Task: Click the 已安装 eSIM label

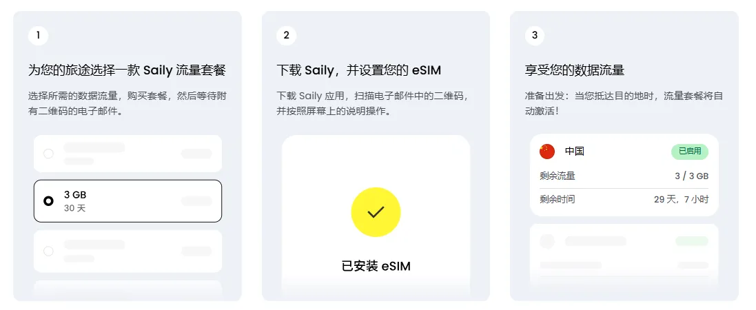Action: [x=376, y=266]
